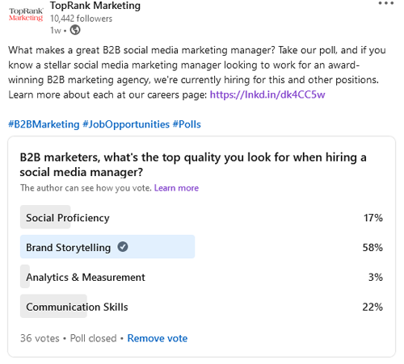Image resolution: width=404 pixels, height=364 pixels.
Task: Click Learn more about poll voting
Action: click(x=176, y=188)
